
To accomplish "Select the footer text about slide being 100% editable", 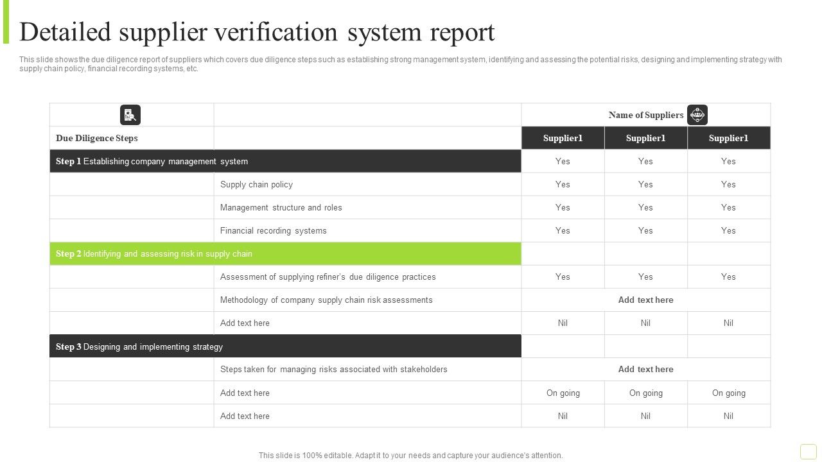I will (x=410, y=455).
